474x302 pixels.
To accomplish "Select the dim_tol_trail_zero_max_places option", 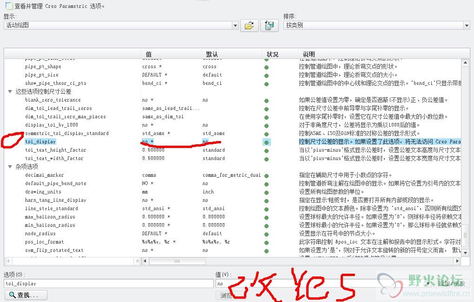I will [66, 116].
